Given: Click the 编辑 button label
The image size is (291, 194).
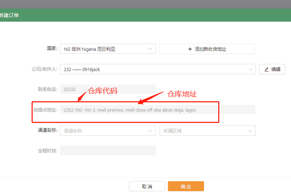Looking at the screenshot, I should 276,70.
